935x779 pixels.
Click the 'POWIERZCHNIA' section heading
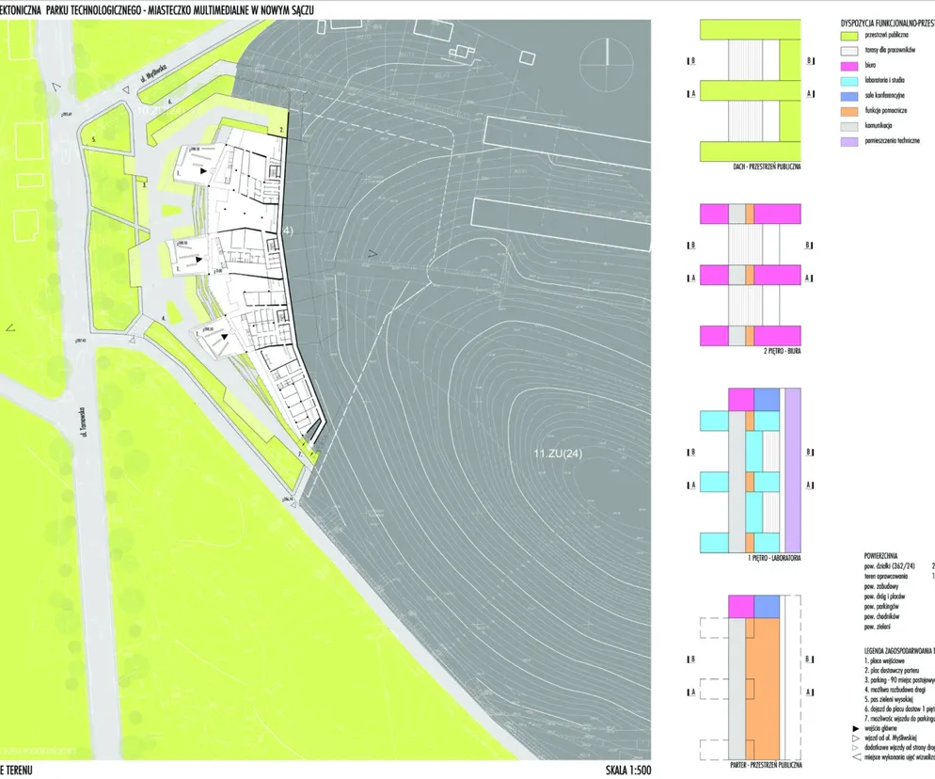(x=880, y=556)
